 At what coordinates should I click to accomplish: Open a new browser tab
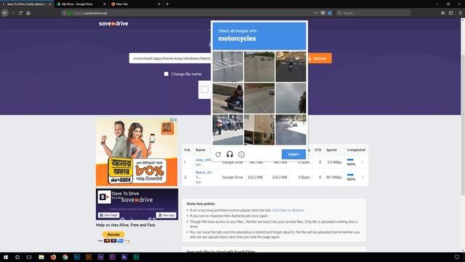pyautogui.click(x=167, y=4)
